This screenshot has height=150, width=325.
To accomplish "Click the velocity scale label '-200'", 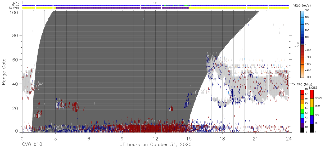I will 308,57.
